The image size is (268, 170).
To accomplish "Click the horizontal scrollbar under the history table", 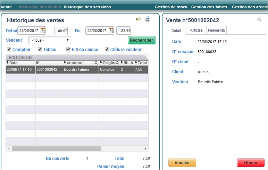I will click(x=56, y=148).
